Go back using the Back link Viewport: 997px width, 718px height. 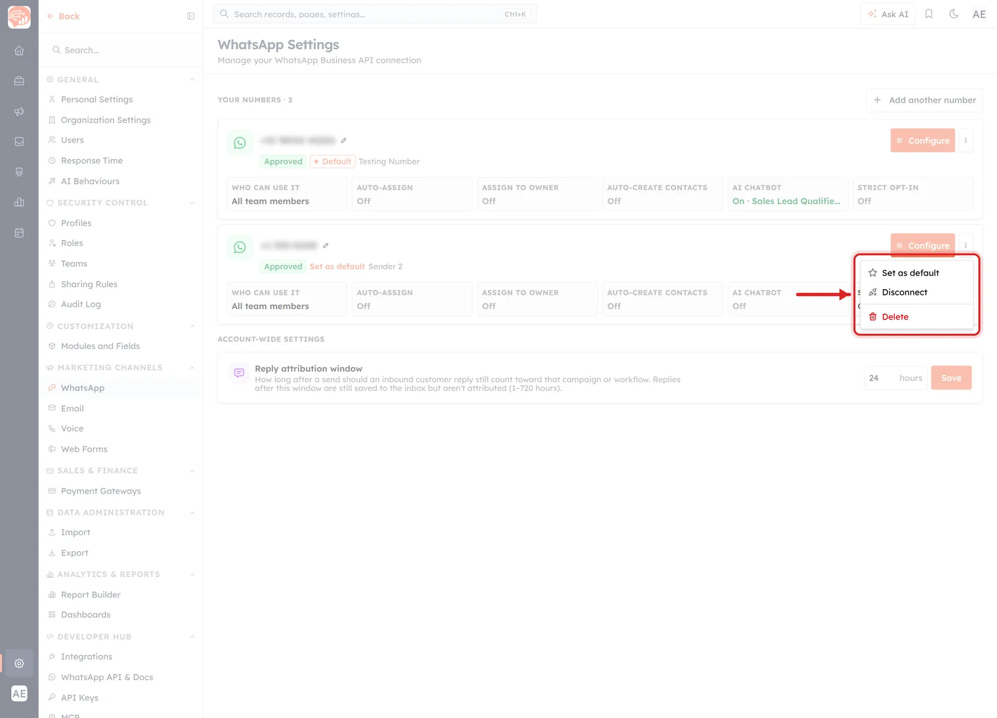pyautogui.click(x=64, y=16)
